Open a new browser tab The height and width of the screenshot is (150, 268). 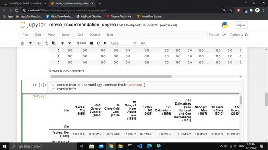100,3
